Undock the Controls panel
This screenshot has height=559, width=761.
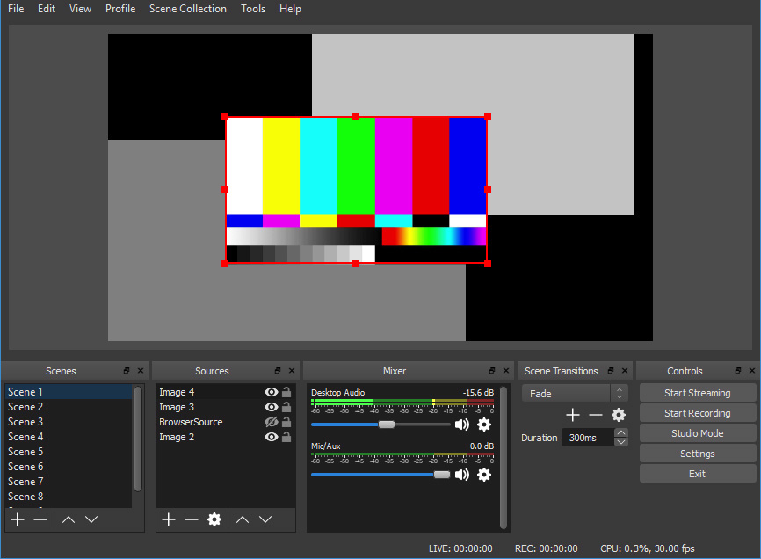pyautogui.click(x=738, y=371)
